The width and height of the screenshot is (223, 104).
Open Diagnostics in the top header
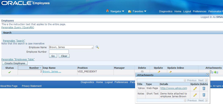166,12
